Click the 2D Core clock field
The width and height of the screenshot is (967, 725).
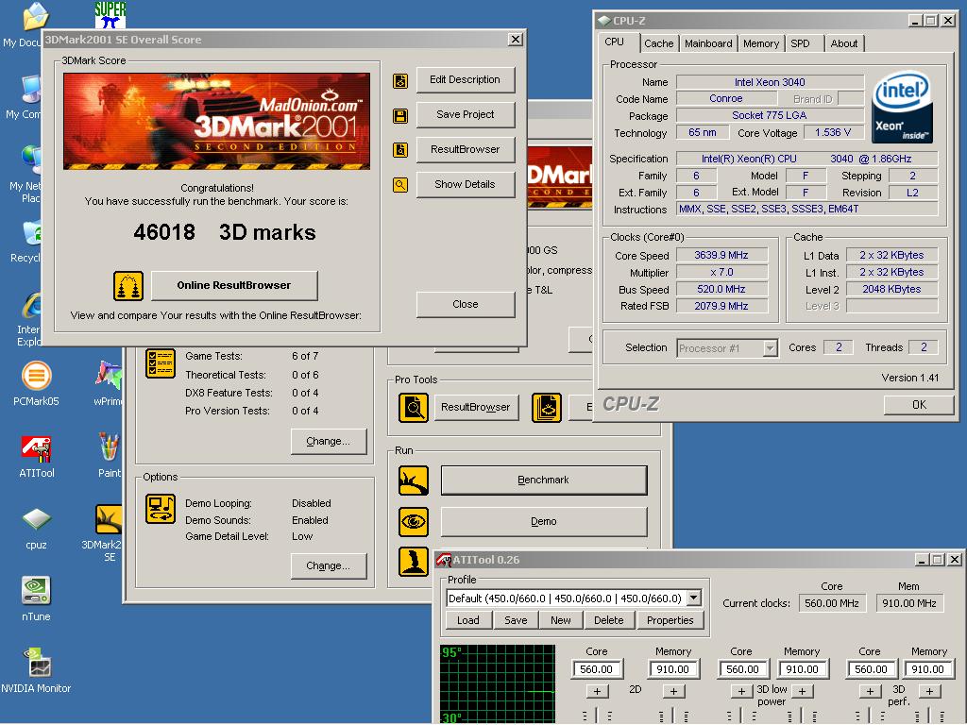point(597,669)
